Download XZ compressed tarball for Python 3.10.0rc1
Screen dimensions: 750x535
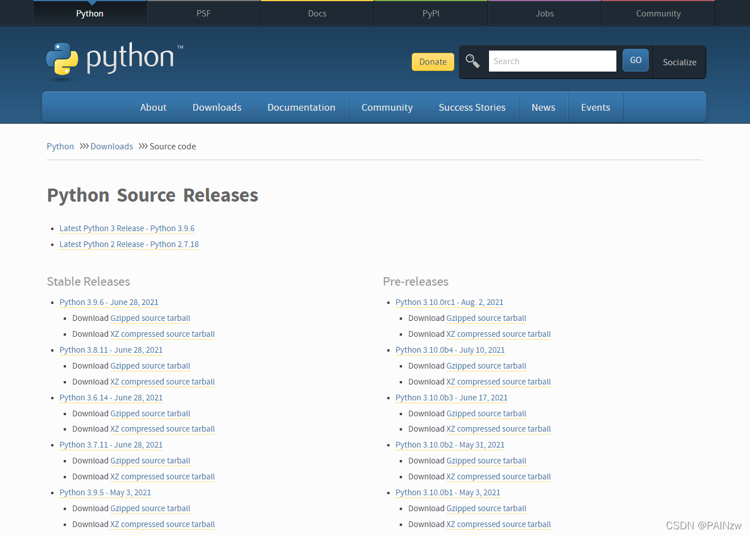(x=499, y=334)
